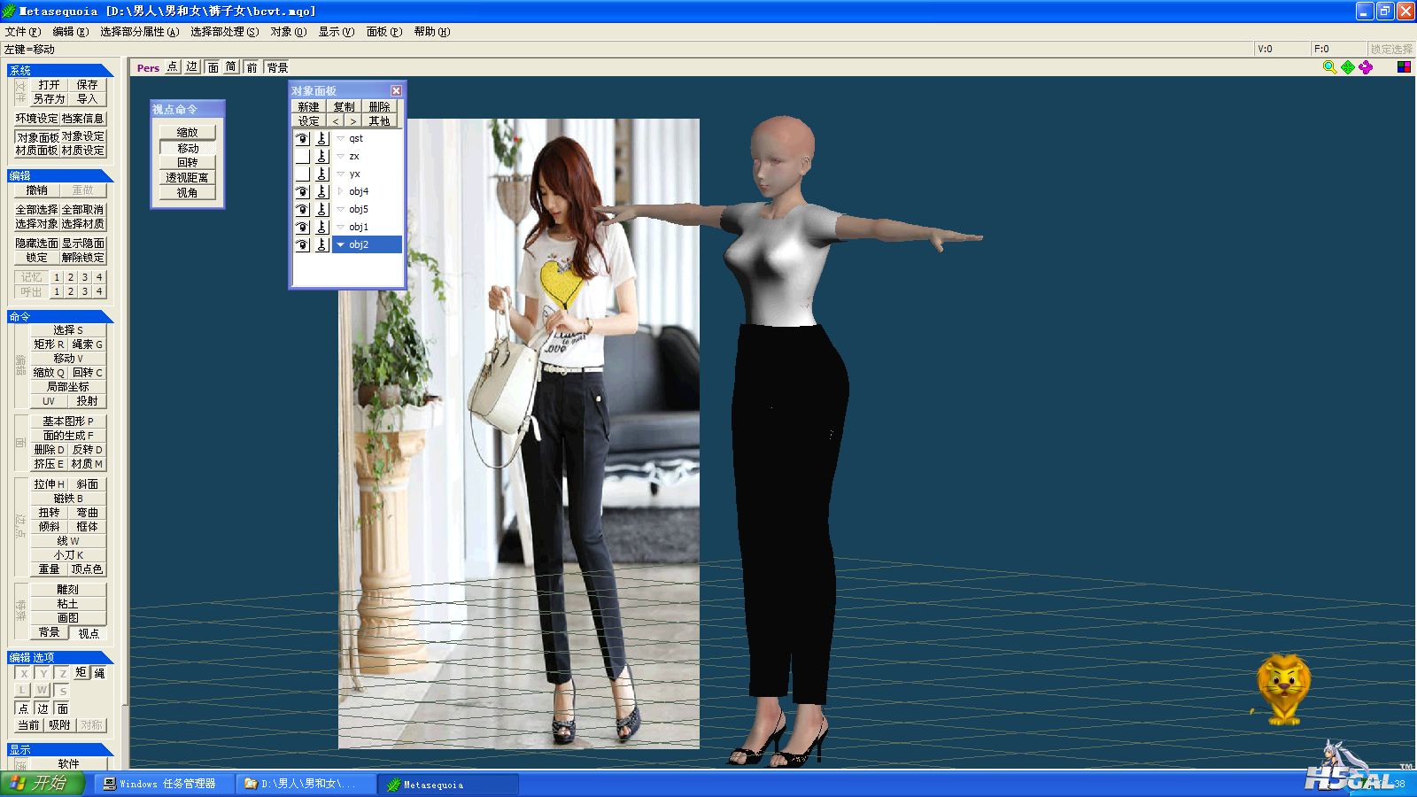Toggle 简 simple display in view toolbar

point(231,67)
